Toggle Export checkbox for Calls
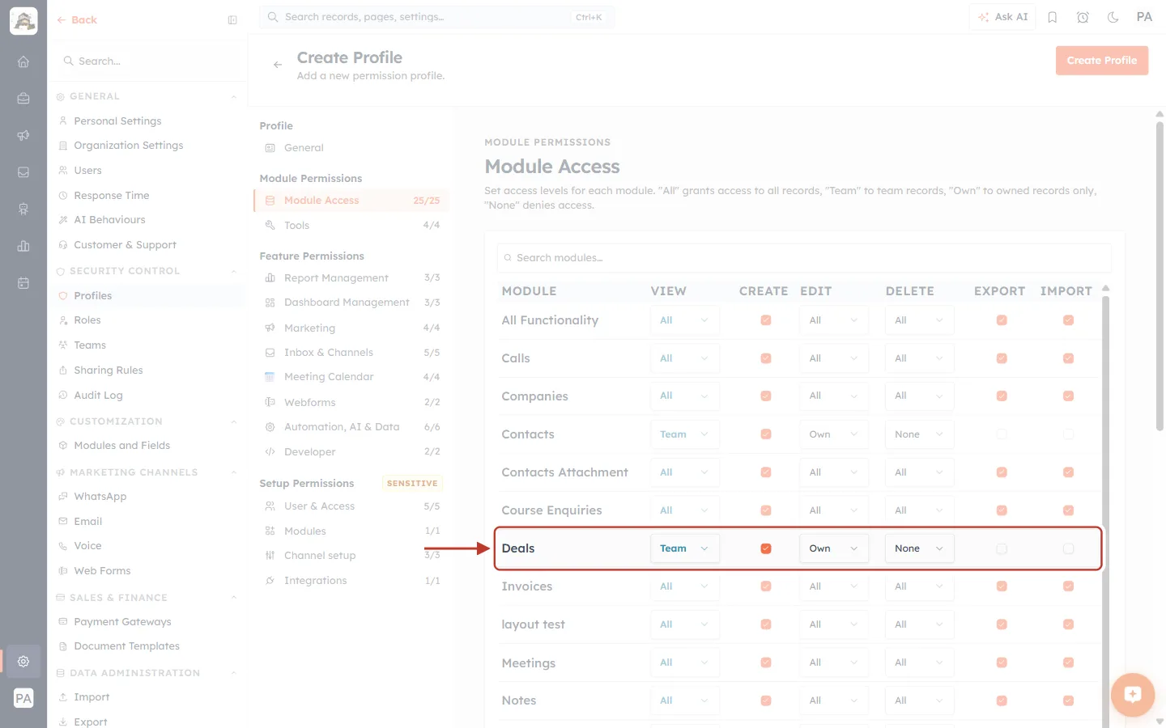Image resolution: width=1166 pixels, height=728 pixels. click(x=1002, y=358)
